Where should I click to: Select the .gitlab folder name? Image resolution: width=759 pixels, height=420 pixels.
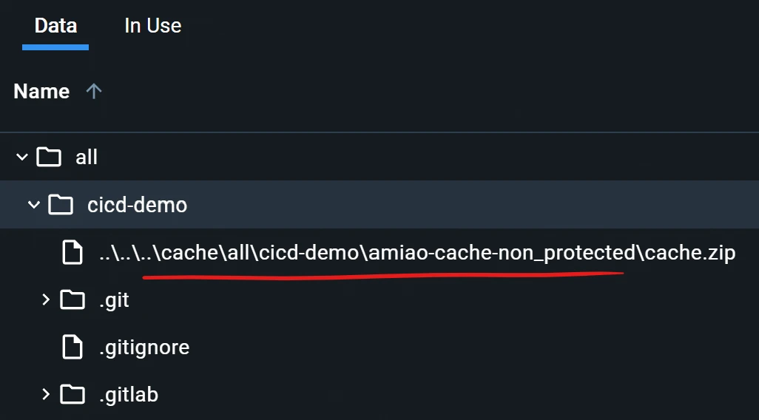point(129,395)
